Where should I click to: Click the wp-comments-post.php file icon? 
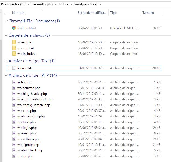14,99
